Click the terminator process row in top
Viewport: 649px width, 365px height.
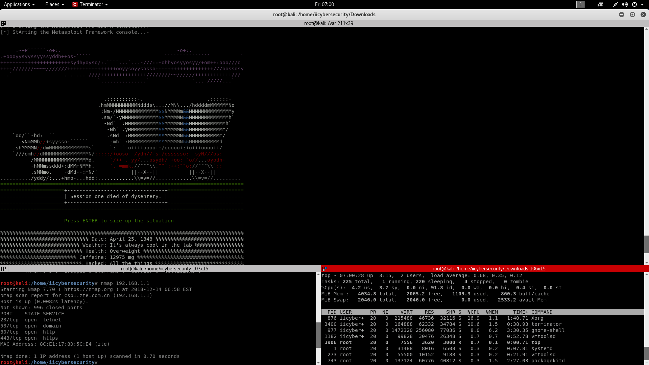click(483, 324)
